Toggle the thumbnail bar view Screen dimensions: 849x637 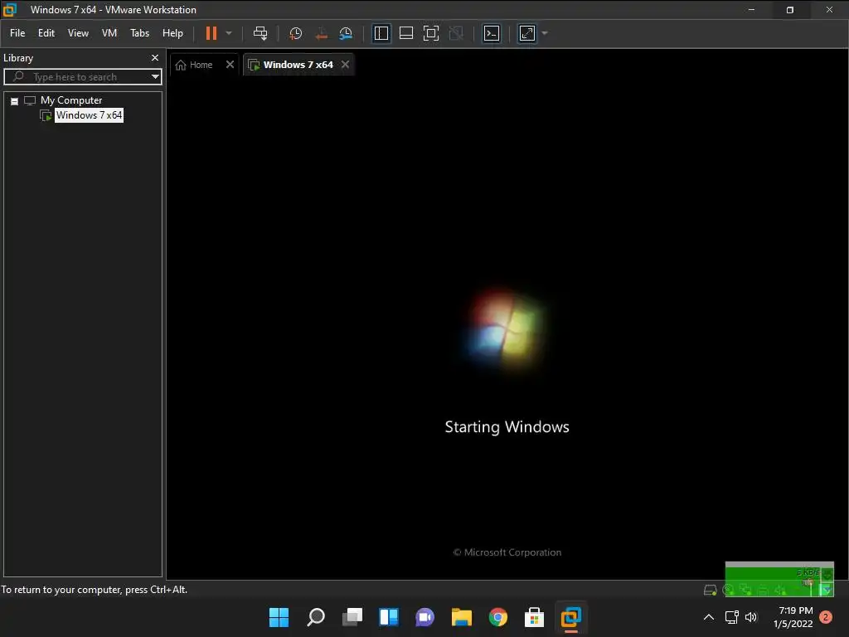click(406, 33)
